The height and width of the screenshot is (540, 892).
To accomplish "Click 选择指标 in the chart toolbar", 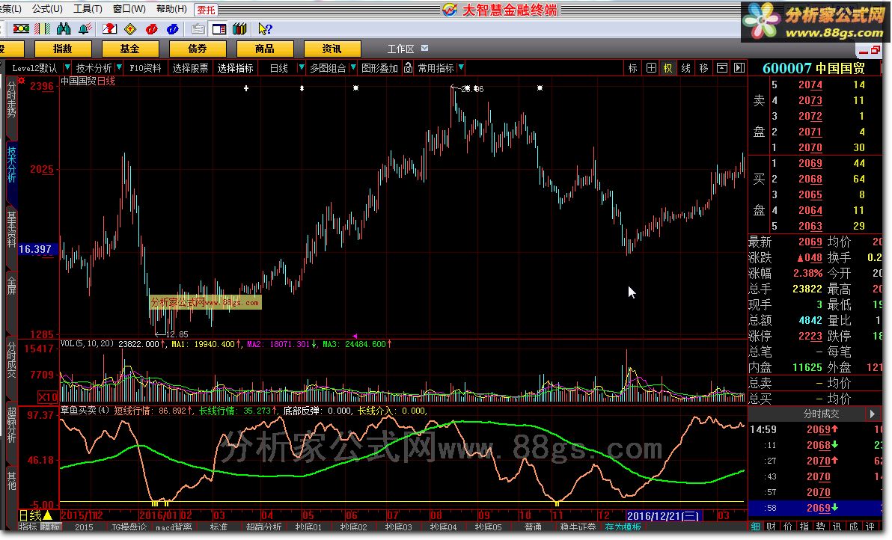I will (235, 68).
